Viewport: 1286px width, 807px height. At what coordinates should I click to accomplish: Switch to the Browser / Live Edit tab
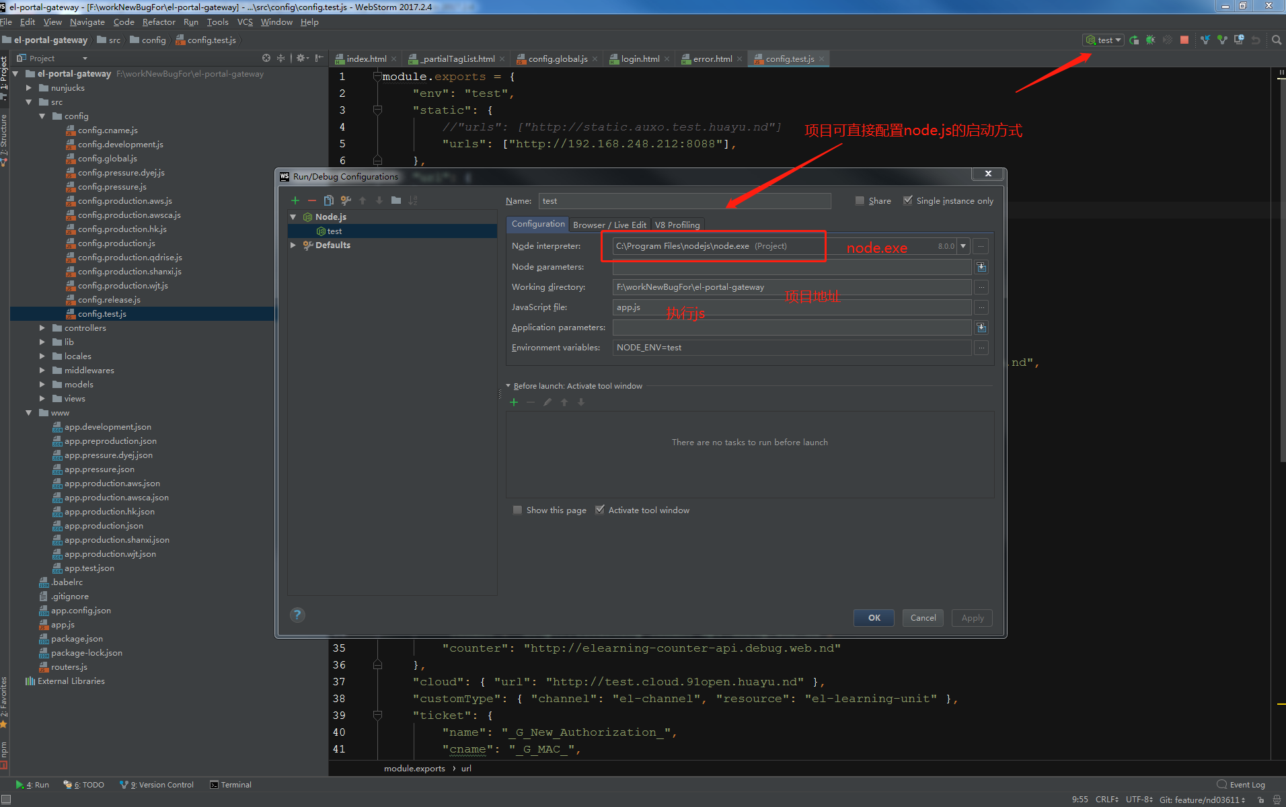click(x=609, y=225)
